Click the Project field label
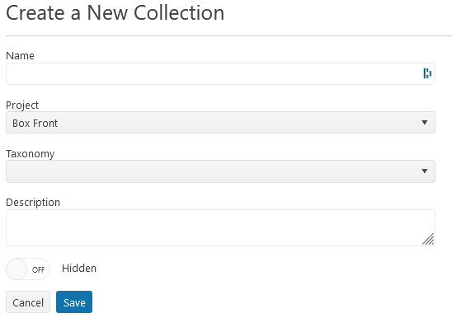Screen dimensions: 452x332 tap(22, 105)
